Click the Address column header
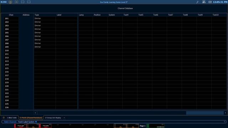 (x=26, y=15)
